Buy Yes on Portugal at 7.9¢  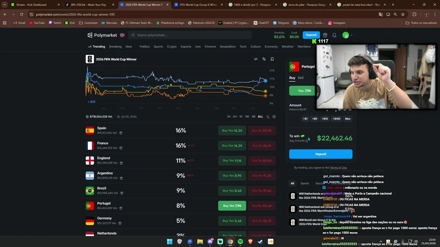tap(232, 206)
